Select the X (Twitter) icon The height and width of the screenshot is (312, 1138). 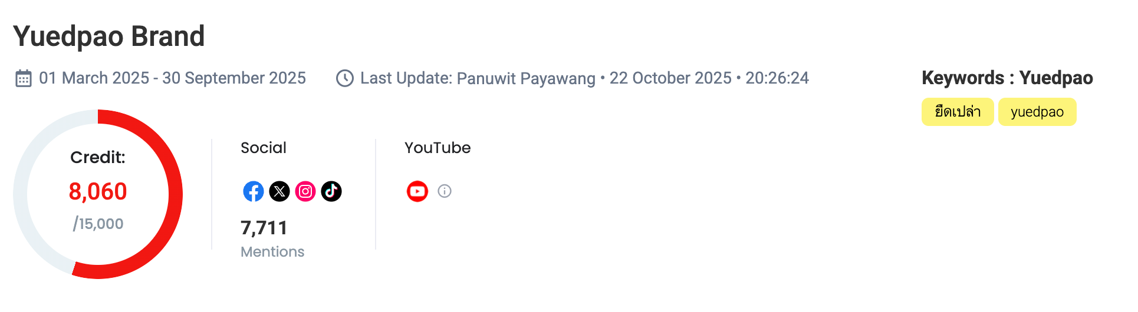click(x=279, y=191)
